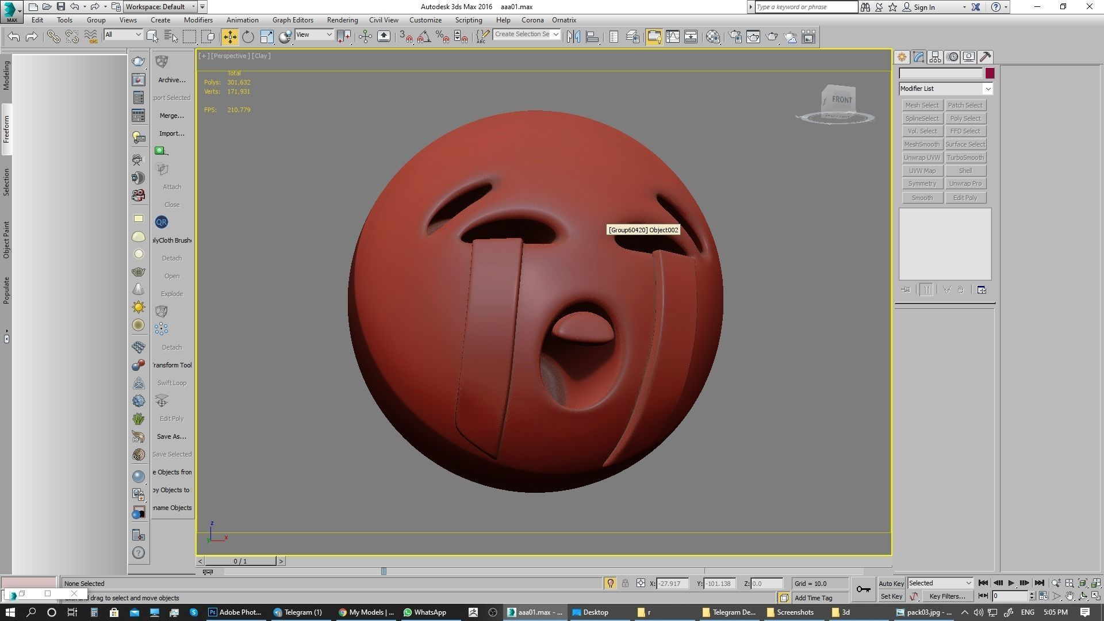Viewport: 1104px width, 621px height.
Task: Activate Select and Rotate tool
Action: [x=248, y=37]
